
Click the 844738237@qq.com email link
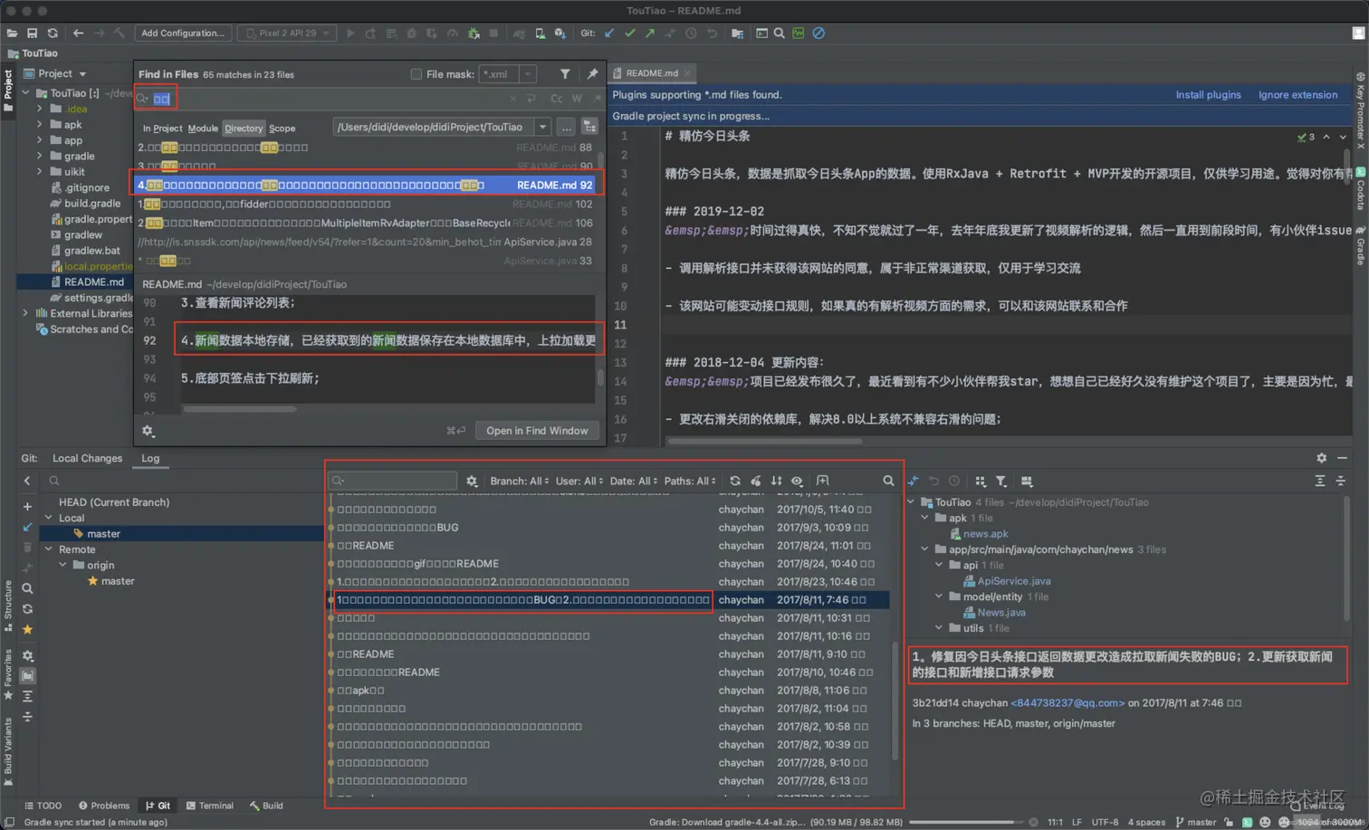[1067, 703]
